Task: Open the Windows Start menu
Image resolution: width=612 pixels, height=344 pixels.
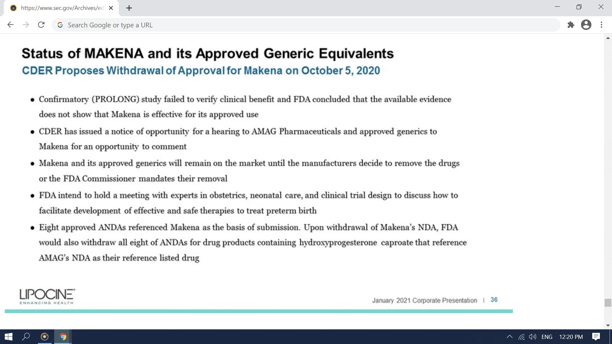Action: click(9, 337)
